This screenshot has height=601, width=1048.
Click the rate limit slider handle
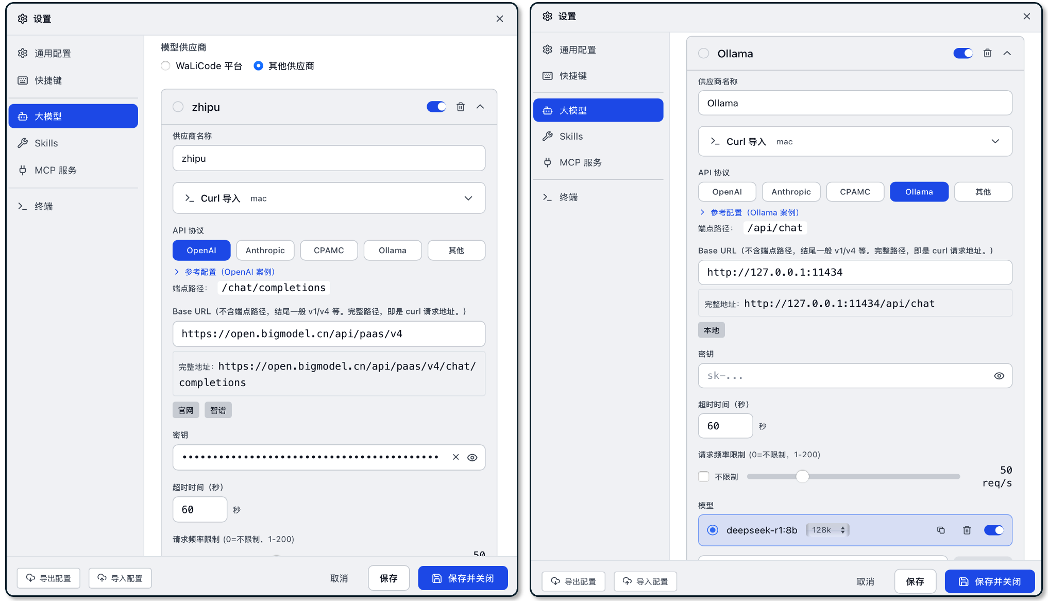[x=802, y=476]
